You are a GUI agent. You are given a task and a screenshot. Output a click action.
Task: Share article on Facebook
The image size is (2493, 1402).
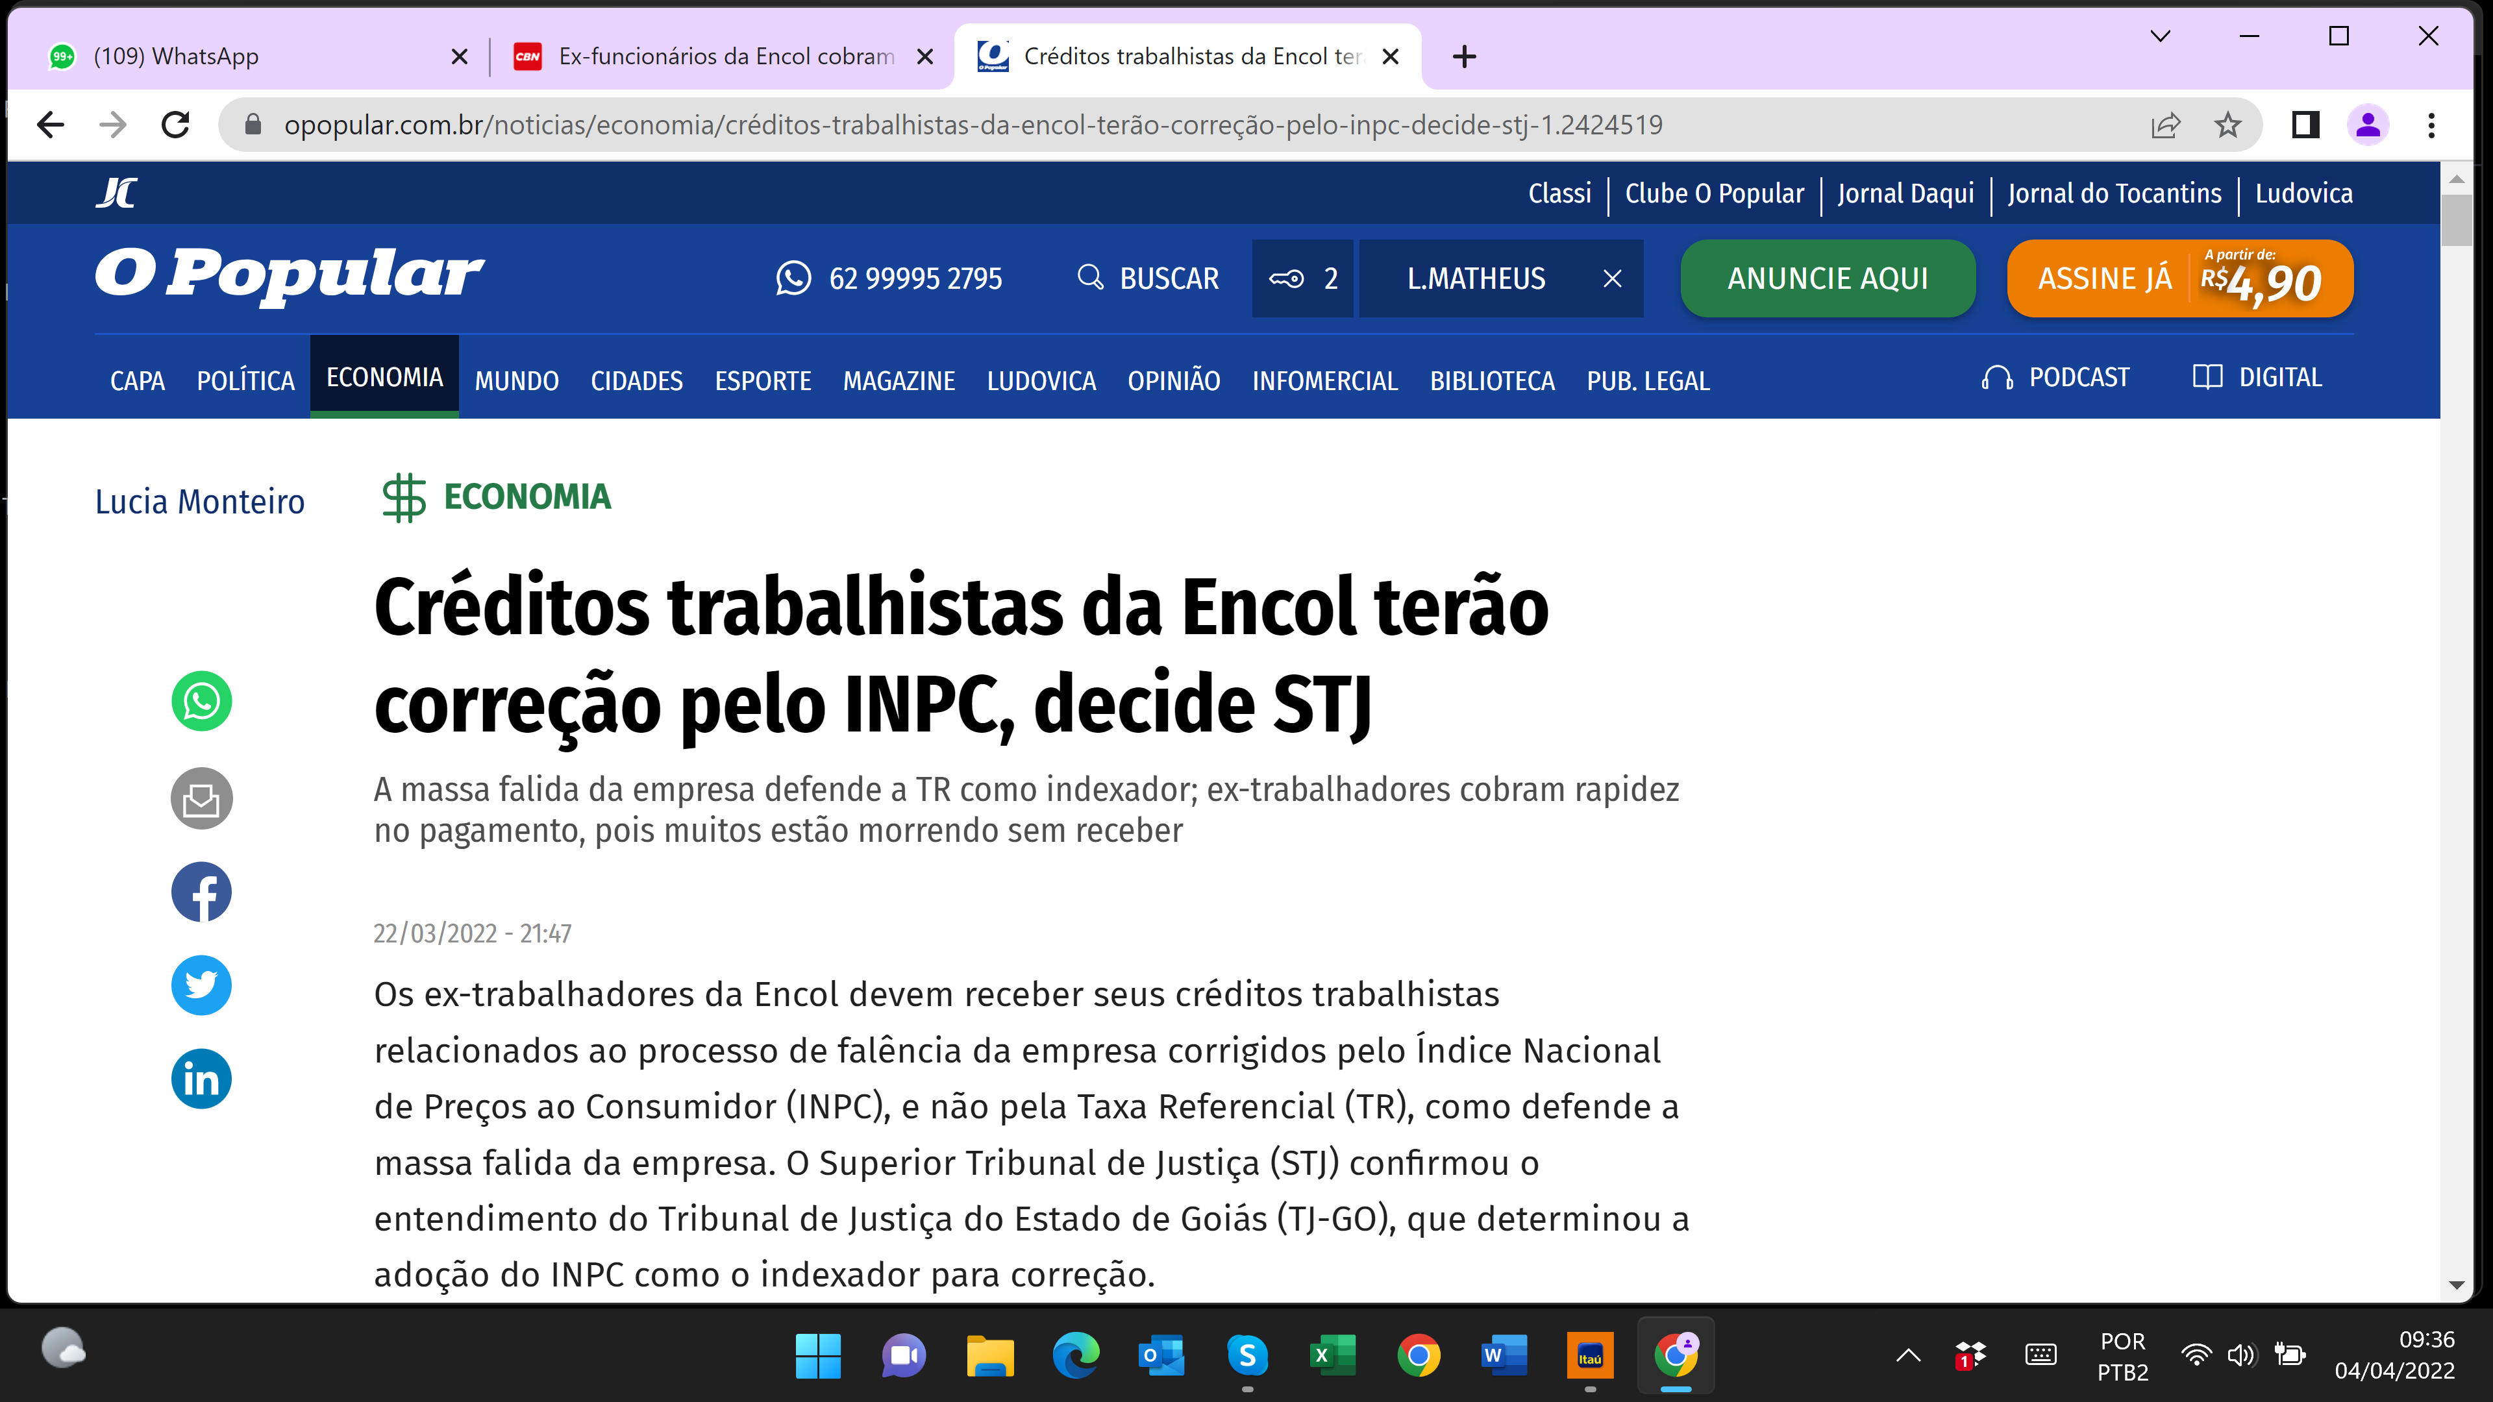[x=201, y=891]
